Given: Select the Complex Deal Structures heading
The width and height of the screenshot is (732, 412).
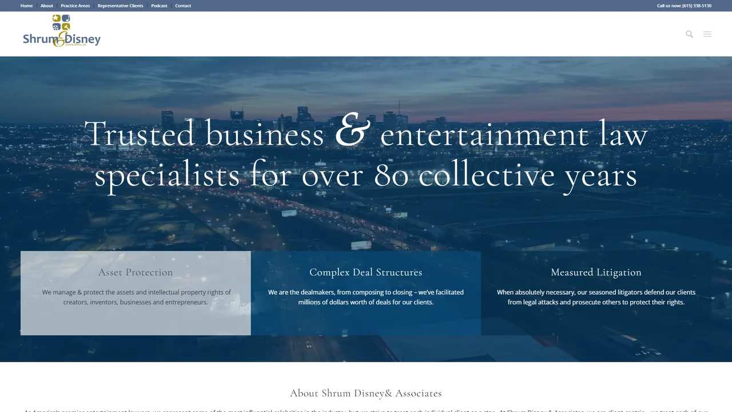Looking at the screenshot, I should (x=366, y=272).
